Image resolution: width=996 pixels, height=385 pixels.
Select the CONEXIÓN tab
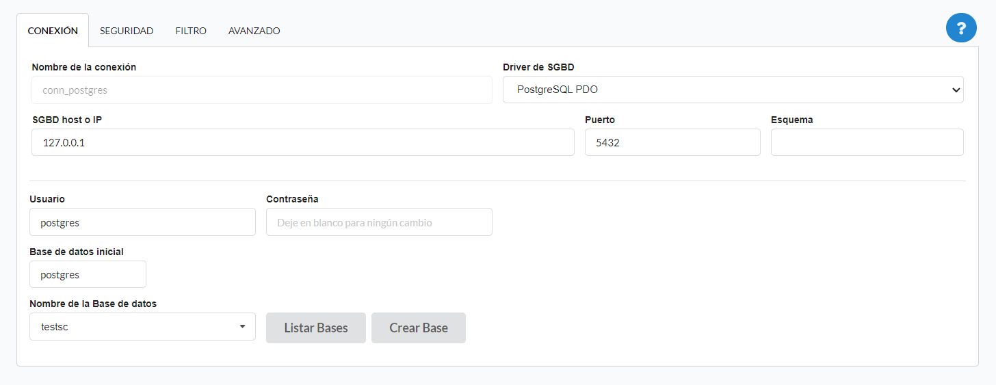pyautogui.click(x=53, y=31)
